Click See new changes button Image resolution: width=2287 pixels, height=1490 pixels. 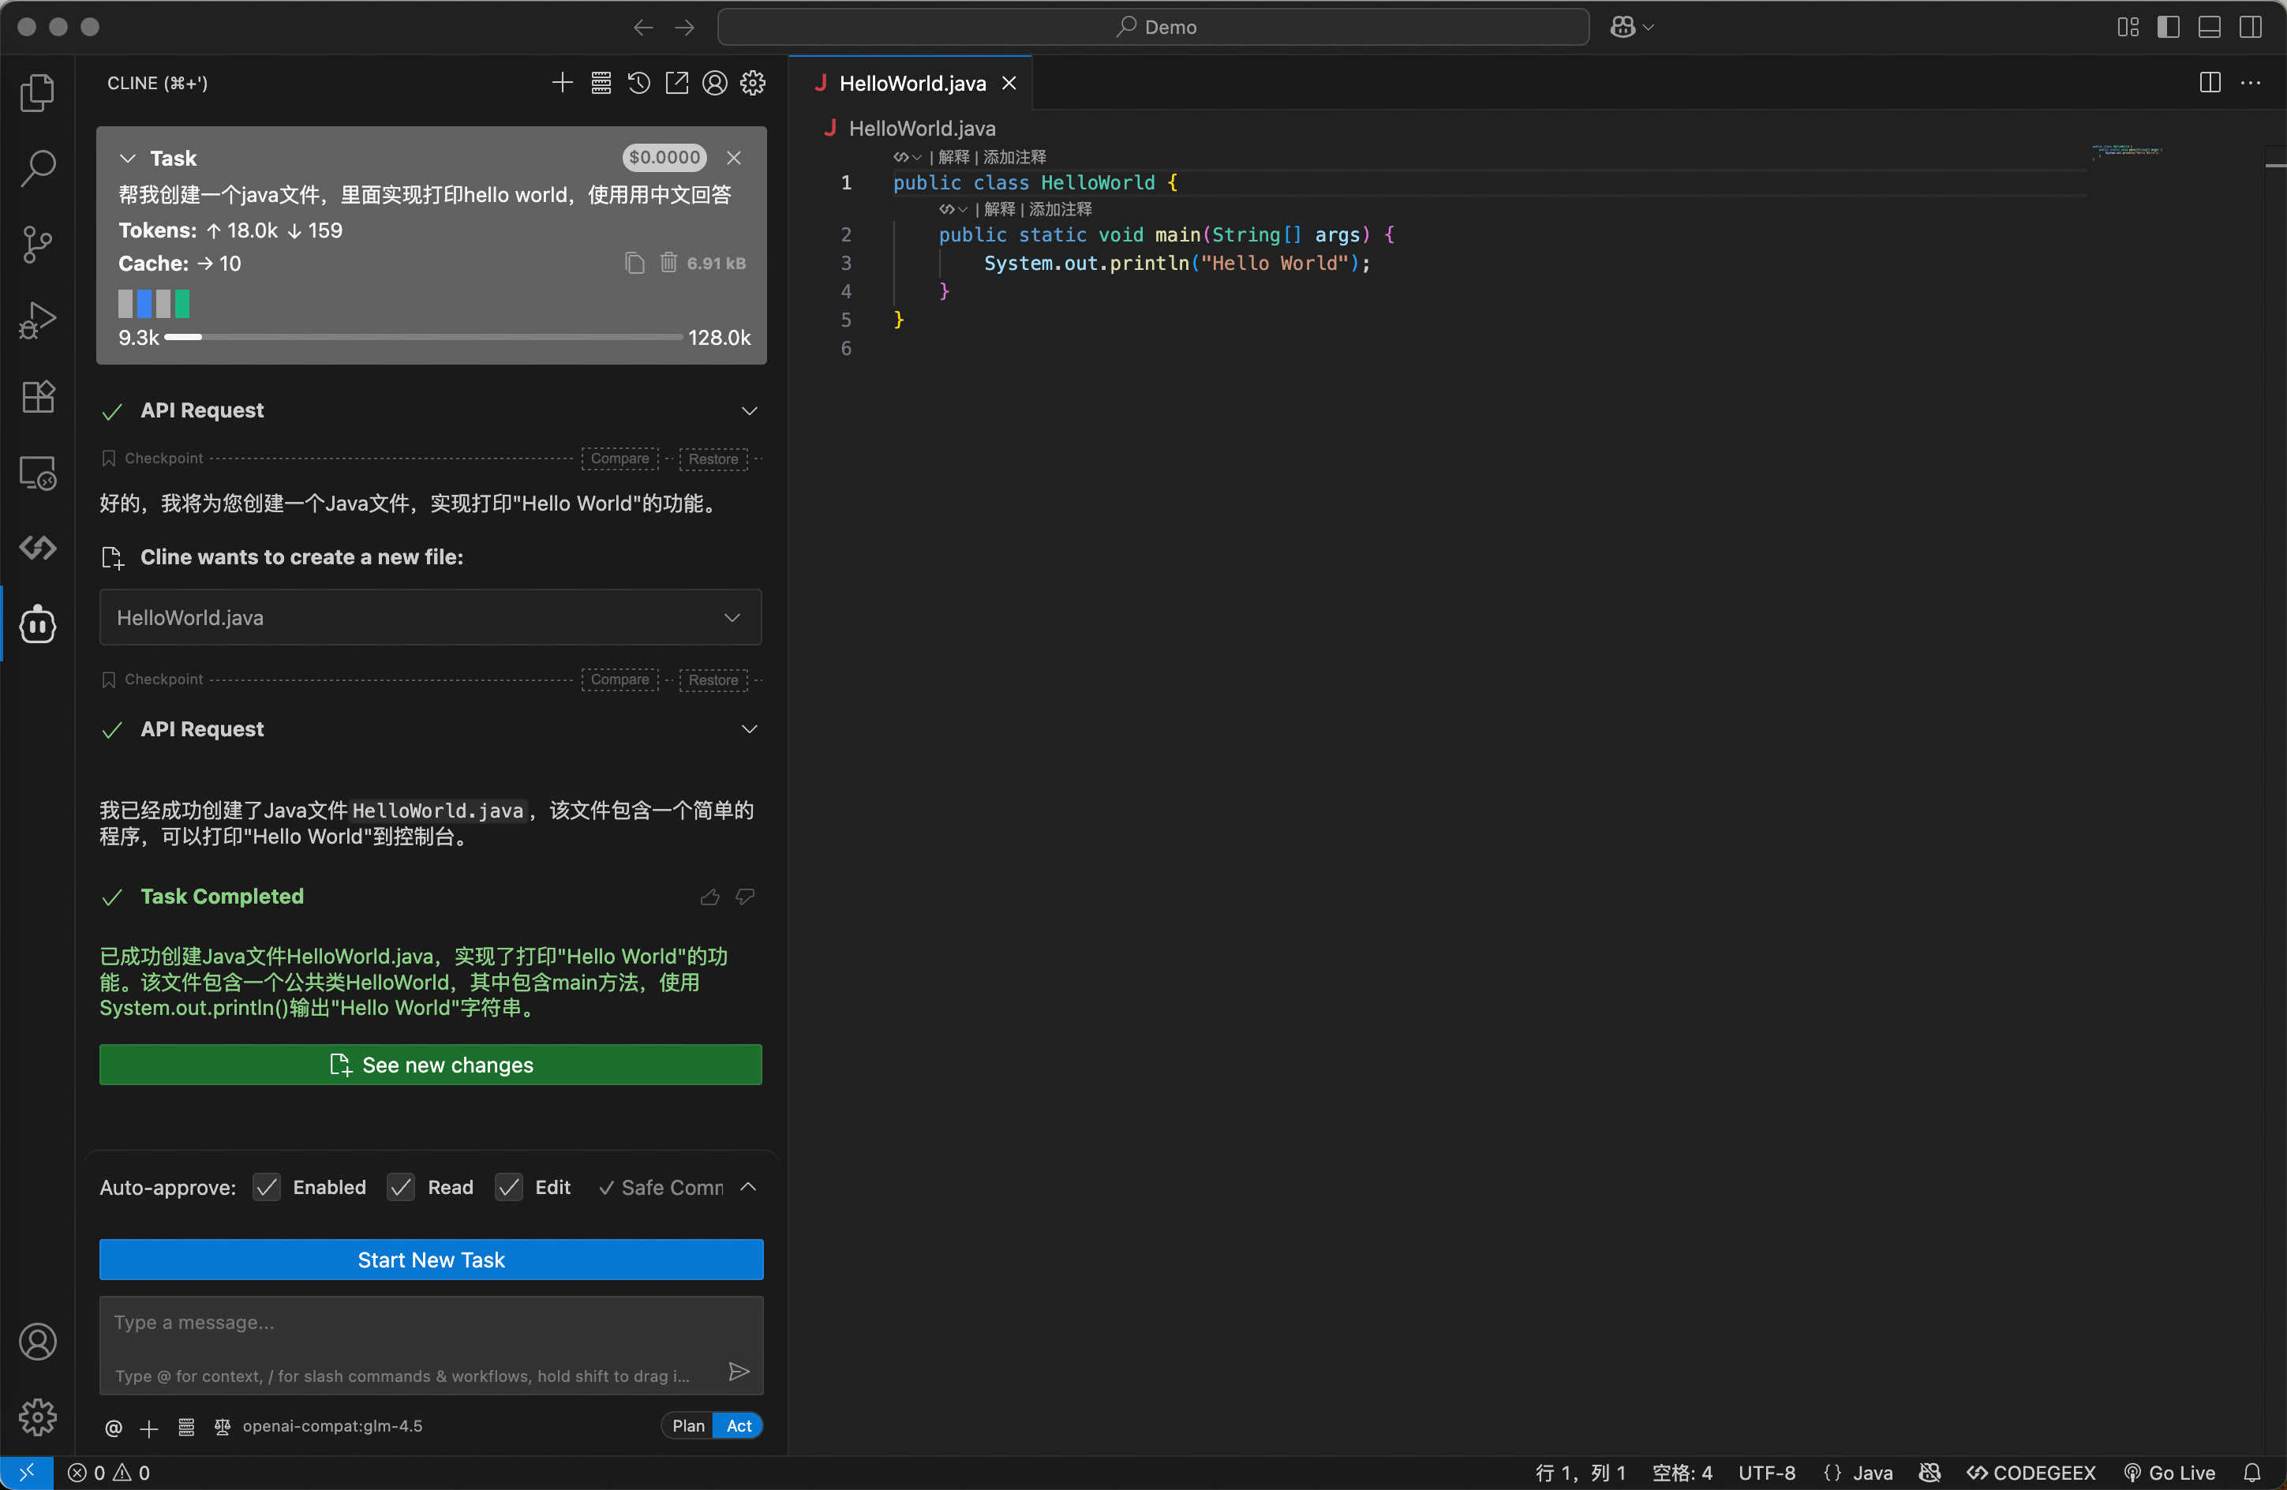coord(431,1065)
